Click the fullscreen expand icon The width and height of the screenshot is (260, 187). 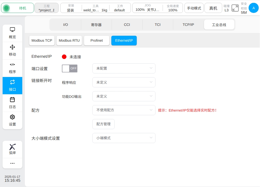tap(235, 8)
